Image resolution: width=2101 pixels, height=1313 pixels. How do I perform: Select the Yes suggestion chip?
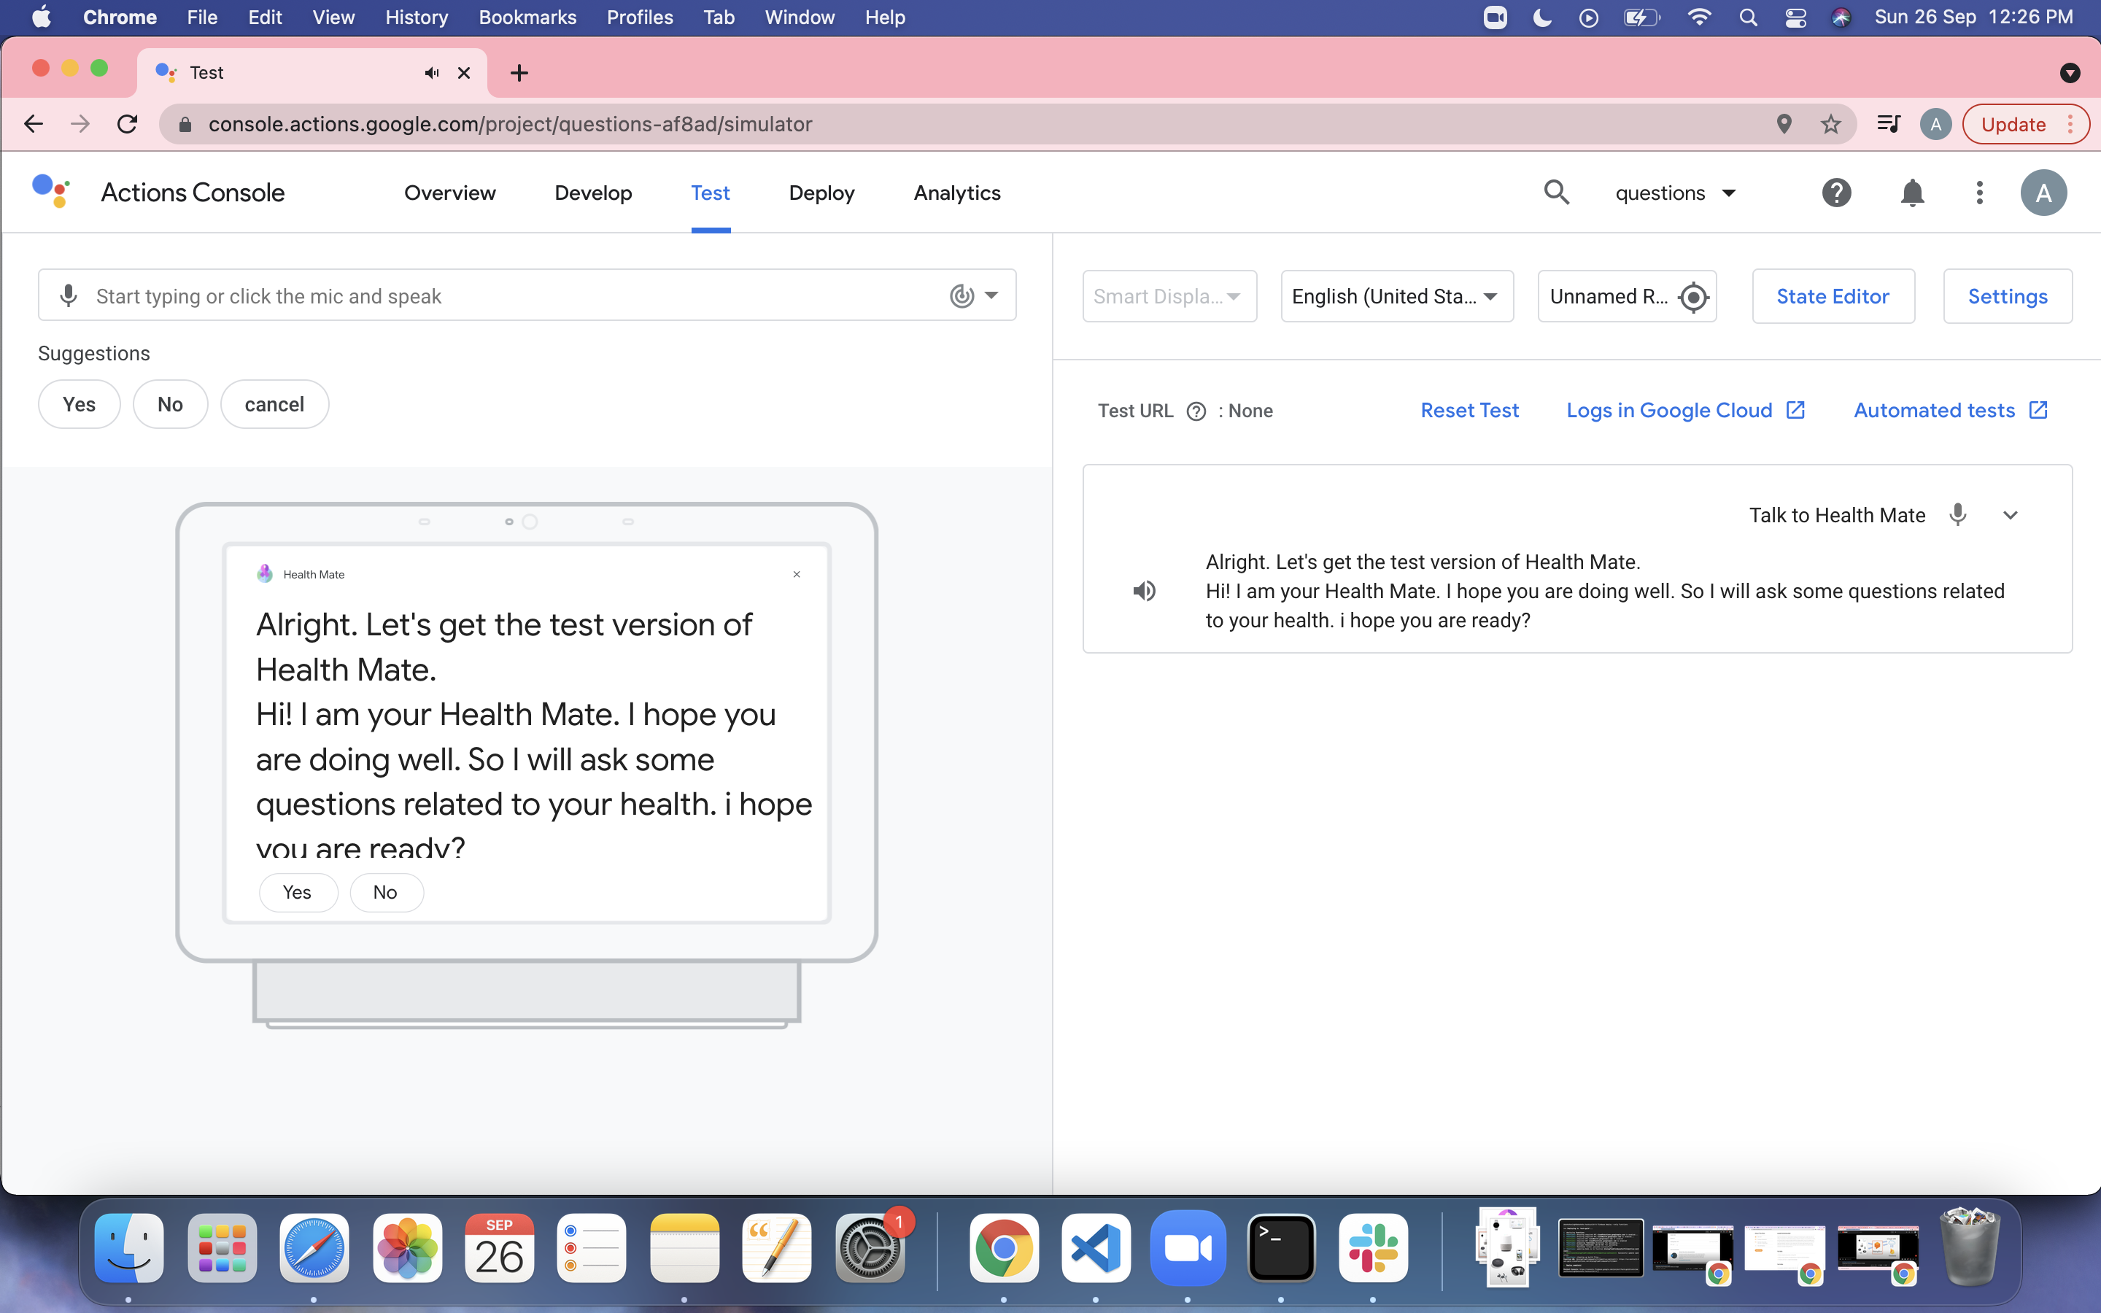79,405
